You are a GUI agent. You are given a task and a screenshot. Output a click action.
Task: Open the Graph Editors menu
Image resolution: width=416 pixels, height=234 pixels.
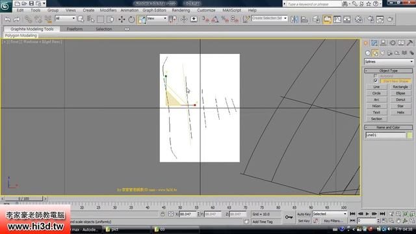[155, 10]
